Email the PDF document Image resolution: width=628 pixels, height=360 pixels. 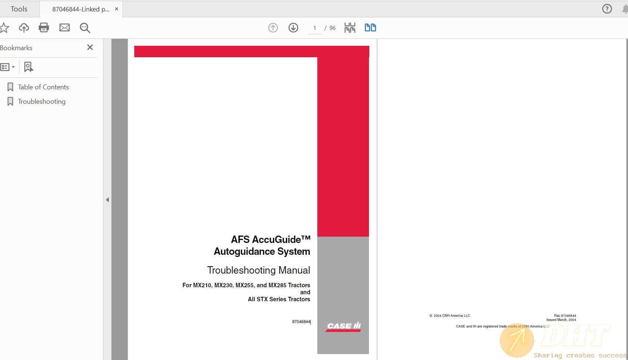pyautogui.click(x=65, y=27)
